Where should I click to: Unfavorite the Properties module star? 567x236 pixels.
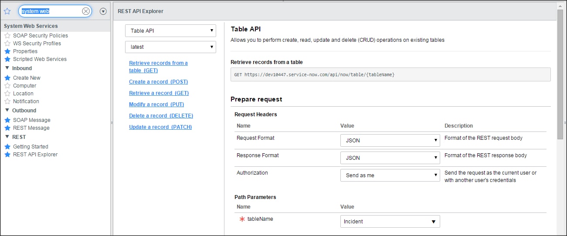[x=7, y=51]
